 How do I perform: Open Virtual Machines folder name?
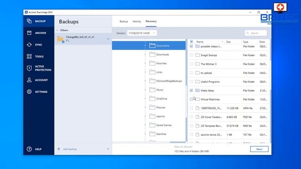coord(210,99)
